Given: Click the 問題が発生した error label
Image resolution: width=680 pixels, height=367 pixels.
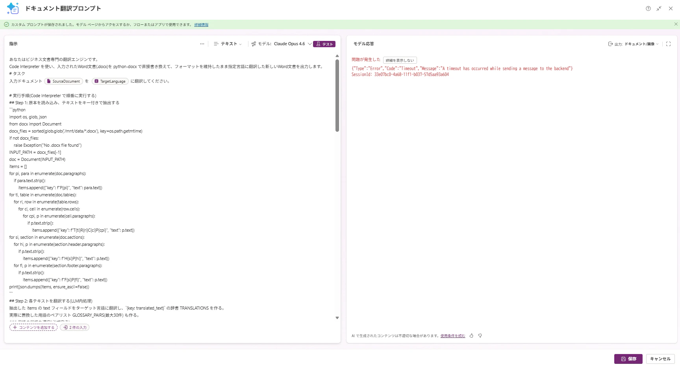Looking at the screenshot, I should pyautogui.click(x=366, y=59).
